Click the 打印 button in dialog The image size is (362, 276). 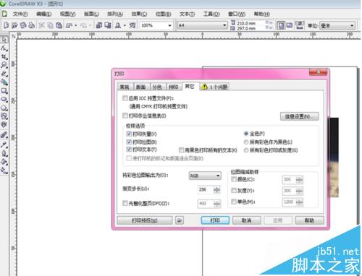215,220
